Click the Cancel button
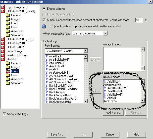 [110, 135]
